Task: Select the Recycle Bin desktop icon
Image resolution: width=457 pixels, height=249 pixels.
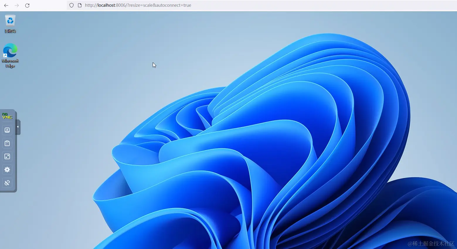Action: click(x=10, y=24)
